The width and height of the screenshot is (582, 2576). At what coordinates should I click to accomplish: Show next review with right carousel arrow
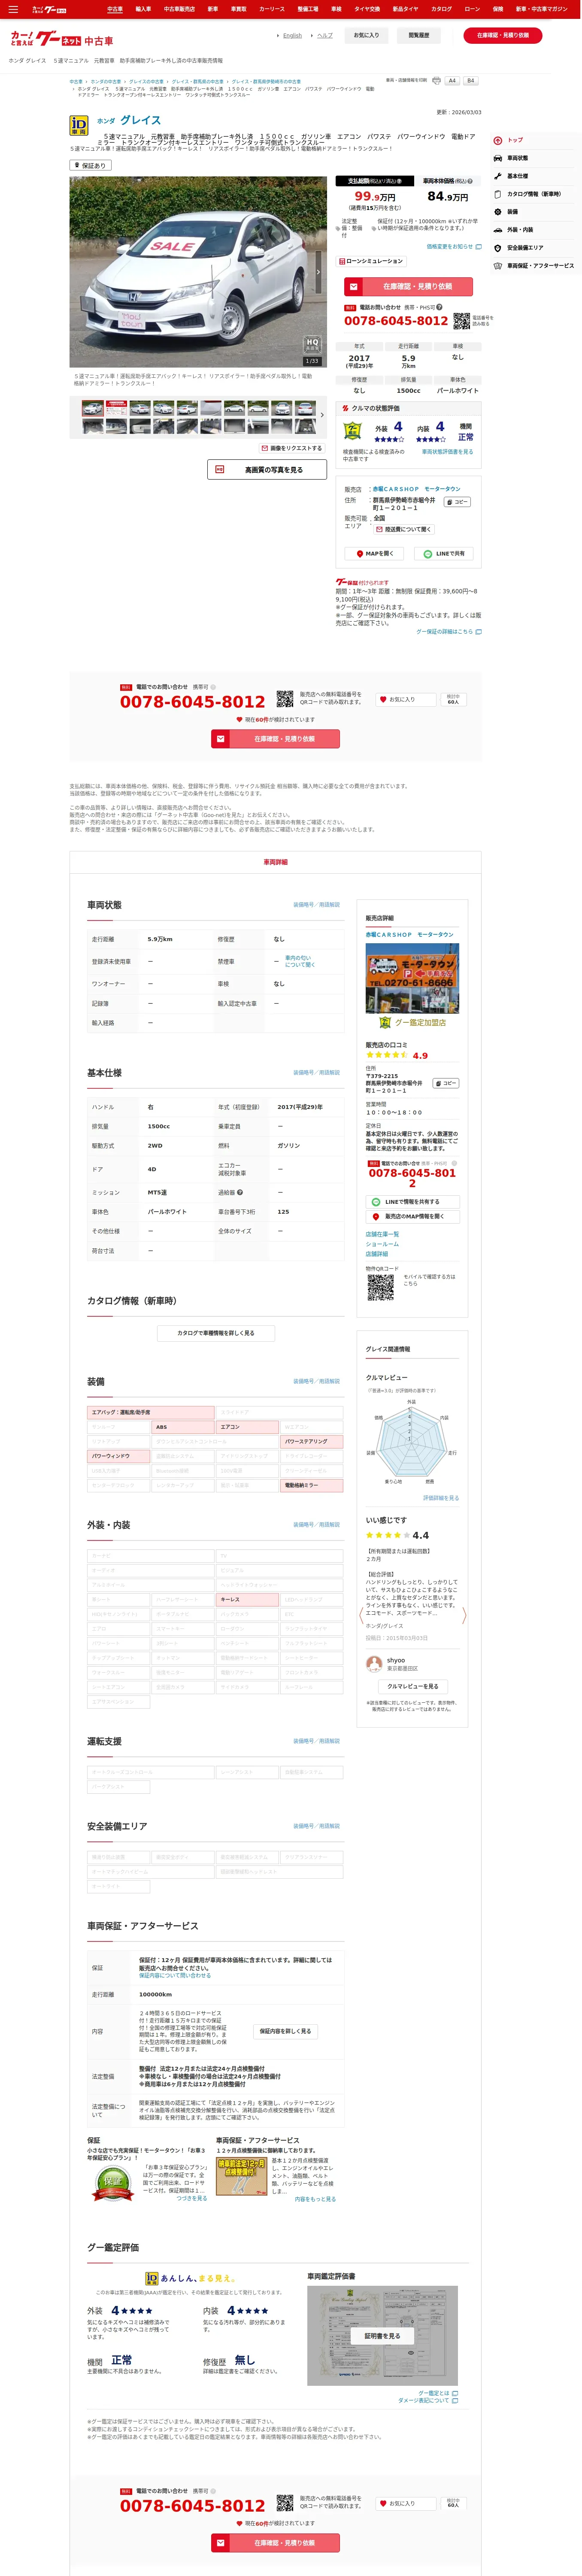coord(464,1616)
